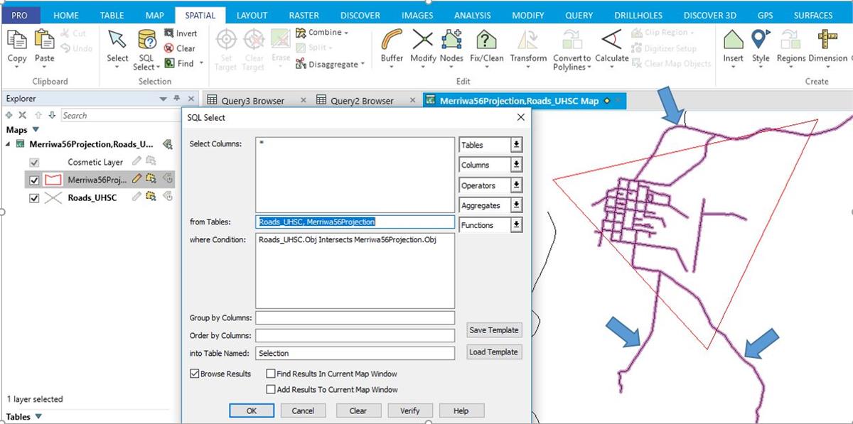Click the Clear button in SQL Select dialog
This screenshot has height=424, width=853.
click(x=358, y=411)
